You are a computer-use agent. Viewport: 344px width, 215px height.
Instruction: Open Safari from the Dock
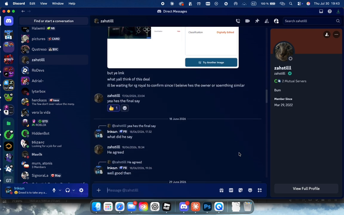click(119, 206)
